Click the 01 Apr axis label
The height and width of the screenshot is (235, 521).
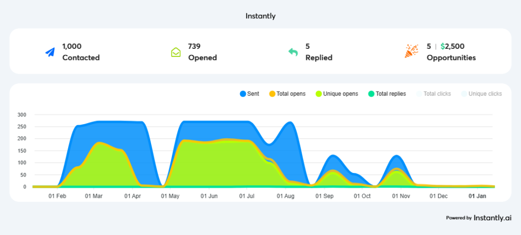[133, 196]
